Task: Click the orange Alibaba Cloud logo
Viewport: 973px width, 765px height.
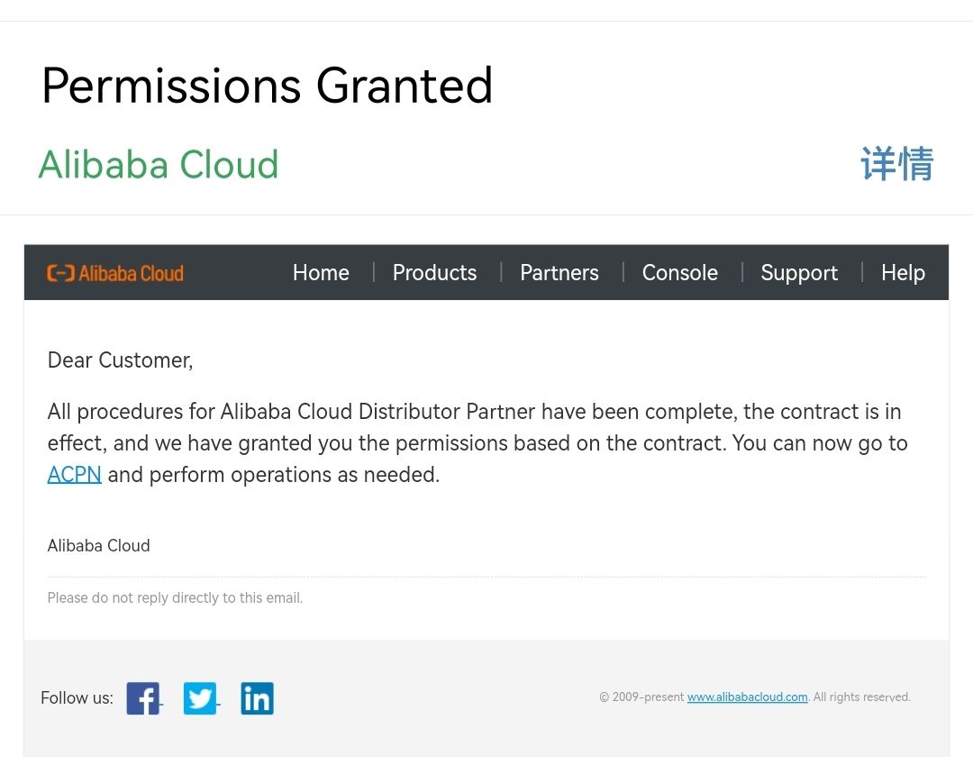Action: click(115, 273)
